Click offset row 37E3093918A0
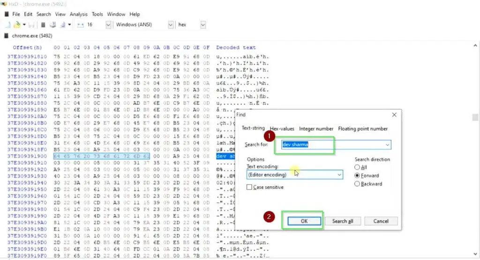Viewport: 480px width, 260px height. pyautogui.click(x=27, y=116)
